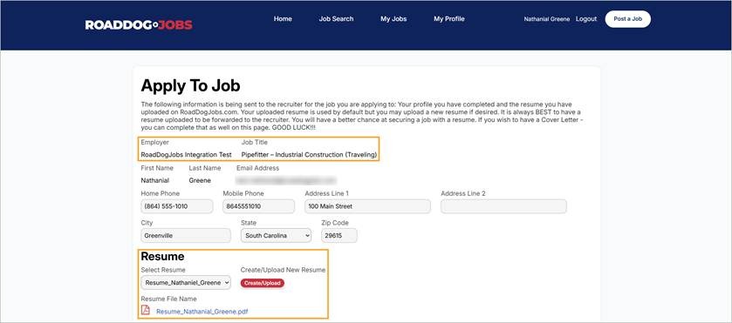Screen dimensions: 732x323
Task: Click the City field containing Greenville
Action: (186, 235)
